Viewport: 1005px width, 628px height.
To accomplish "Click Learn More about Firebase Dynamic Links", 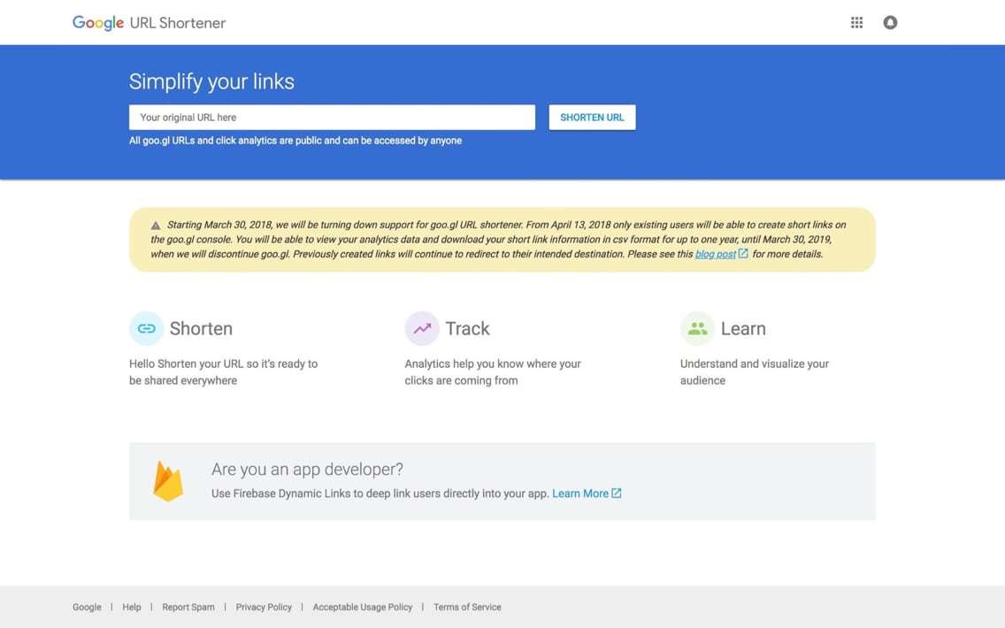I will 580,493.
